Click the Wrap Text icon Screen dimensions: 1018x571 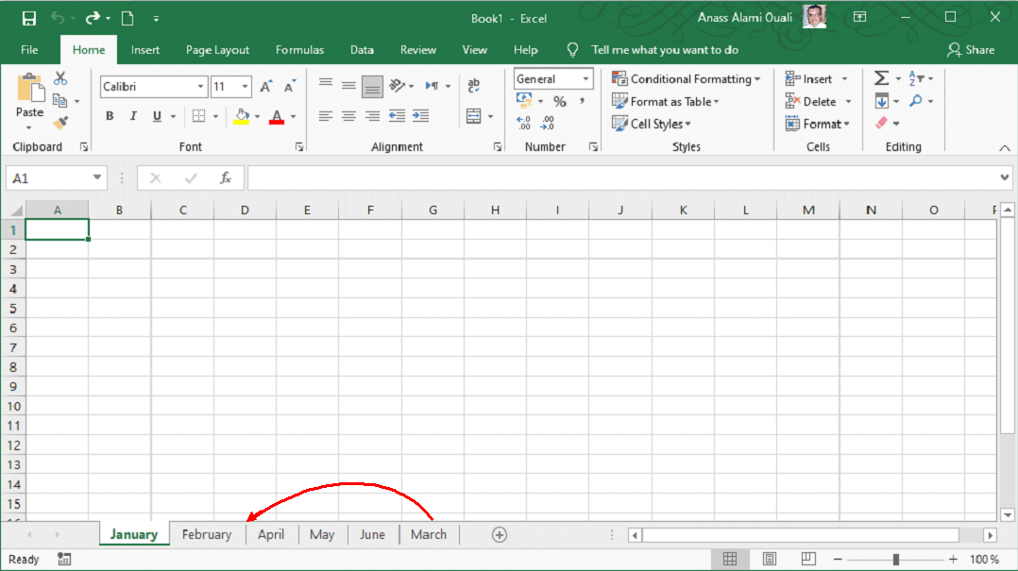(474, 85)
